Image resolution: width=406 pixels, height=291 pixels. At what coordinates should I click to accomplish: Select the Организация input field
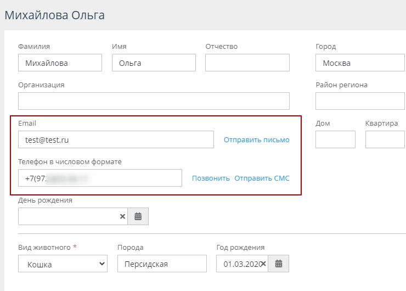(154, 101)
